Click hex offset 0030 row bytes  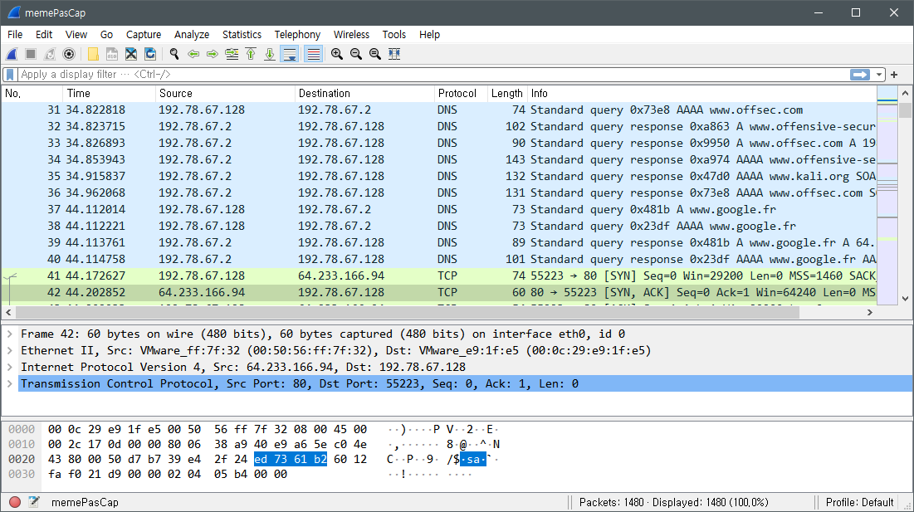[168, 474]
